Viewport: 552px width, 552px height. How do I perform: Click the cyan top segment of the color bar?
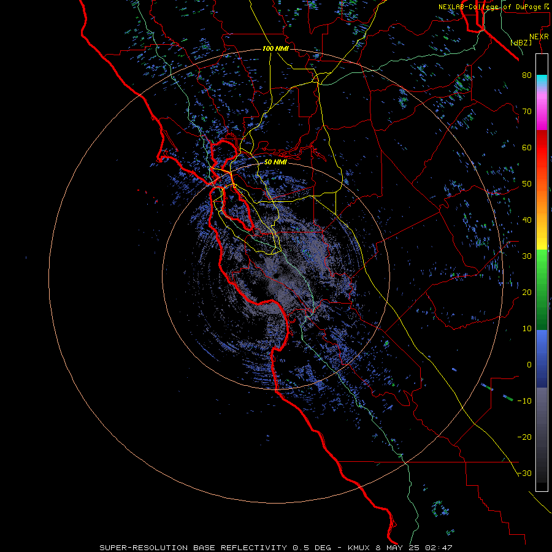point(542,80)
